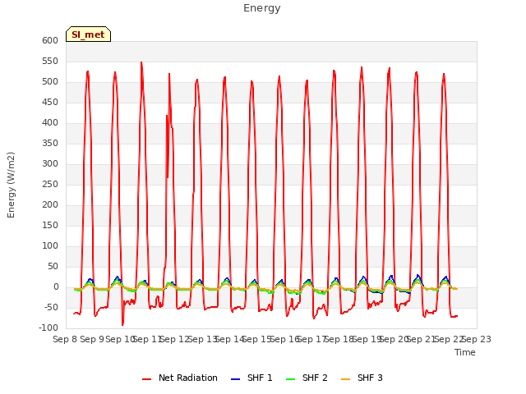Click the green SHF 2 legend swatch
Screen dimensions: 526x394
(290, 379)
